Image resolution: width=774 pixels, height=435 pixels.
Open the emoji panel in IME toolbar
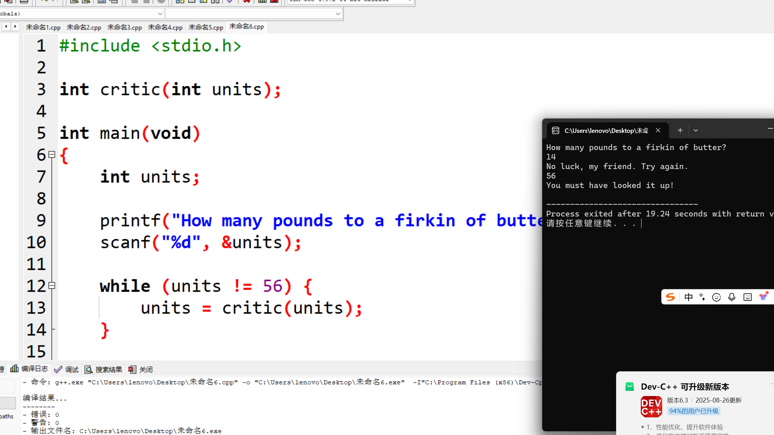tap(716, 297)
